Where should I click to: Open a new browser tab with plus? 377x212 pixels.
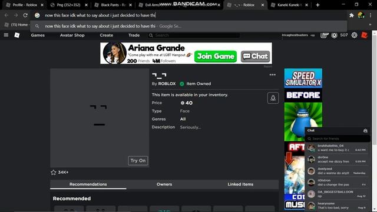[x=318, y=5]
